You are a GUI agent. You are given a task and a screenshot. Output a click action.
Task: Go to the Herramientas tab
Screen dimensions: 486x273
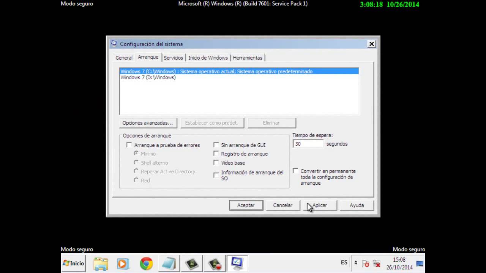248,58
